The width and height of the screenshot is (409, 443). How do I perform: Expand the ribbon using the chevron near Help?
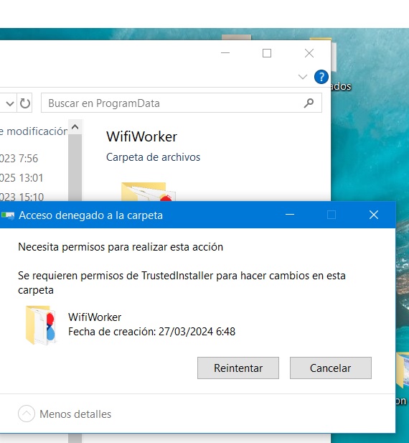(303, 77)
